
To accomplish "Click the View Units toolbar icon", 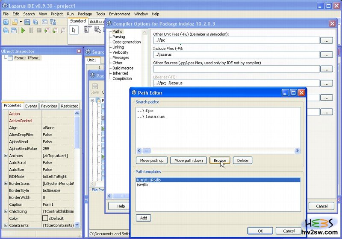I will [6, 30].
